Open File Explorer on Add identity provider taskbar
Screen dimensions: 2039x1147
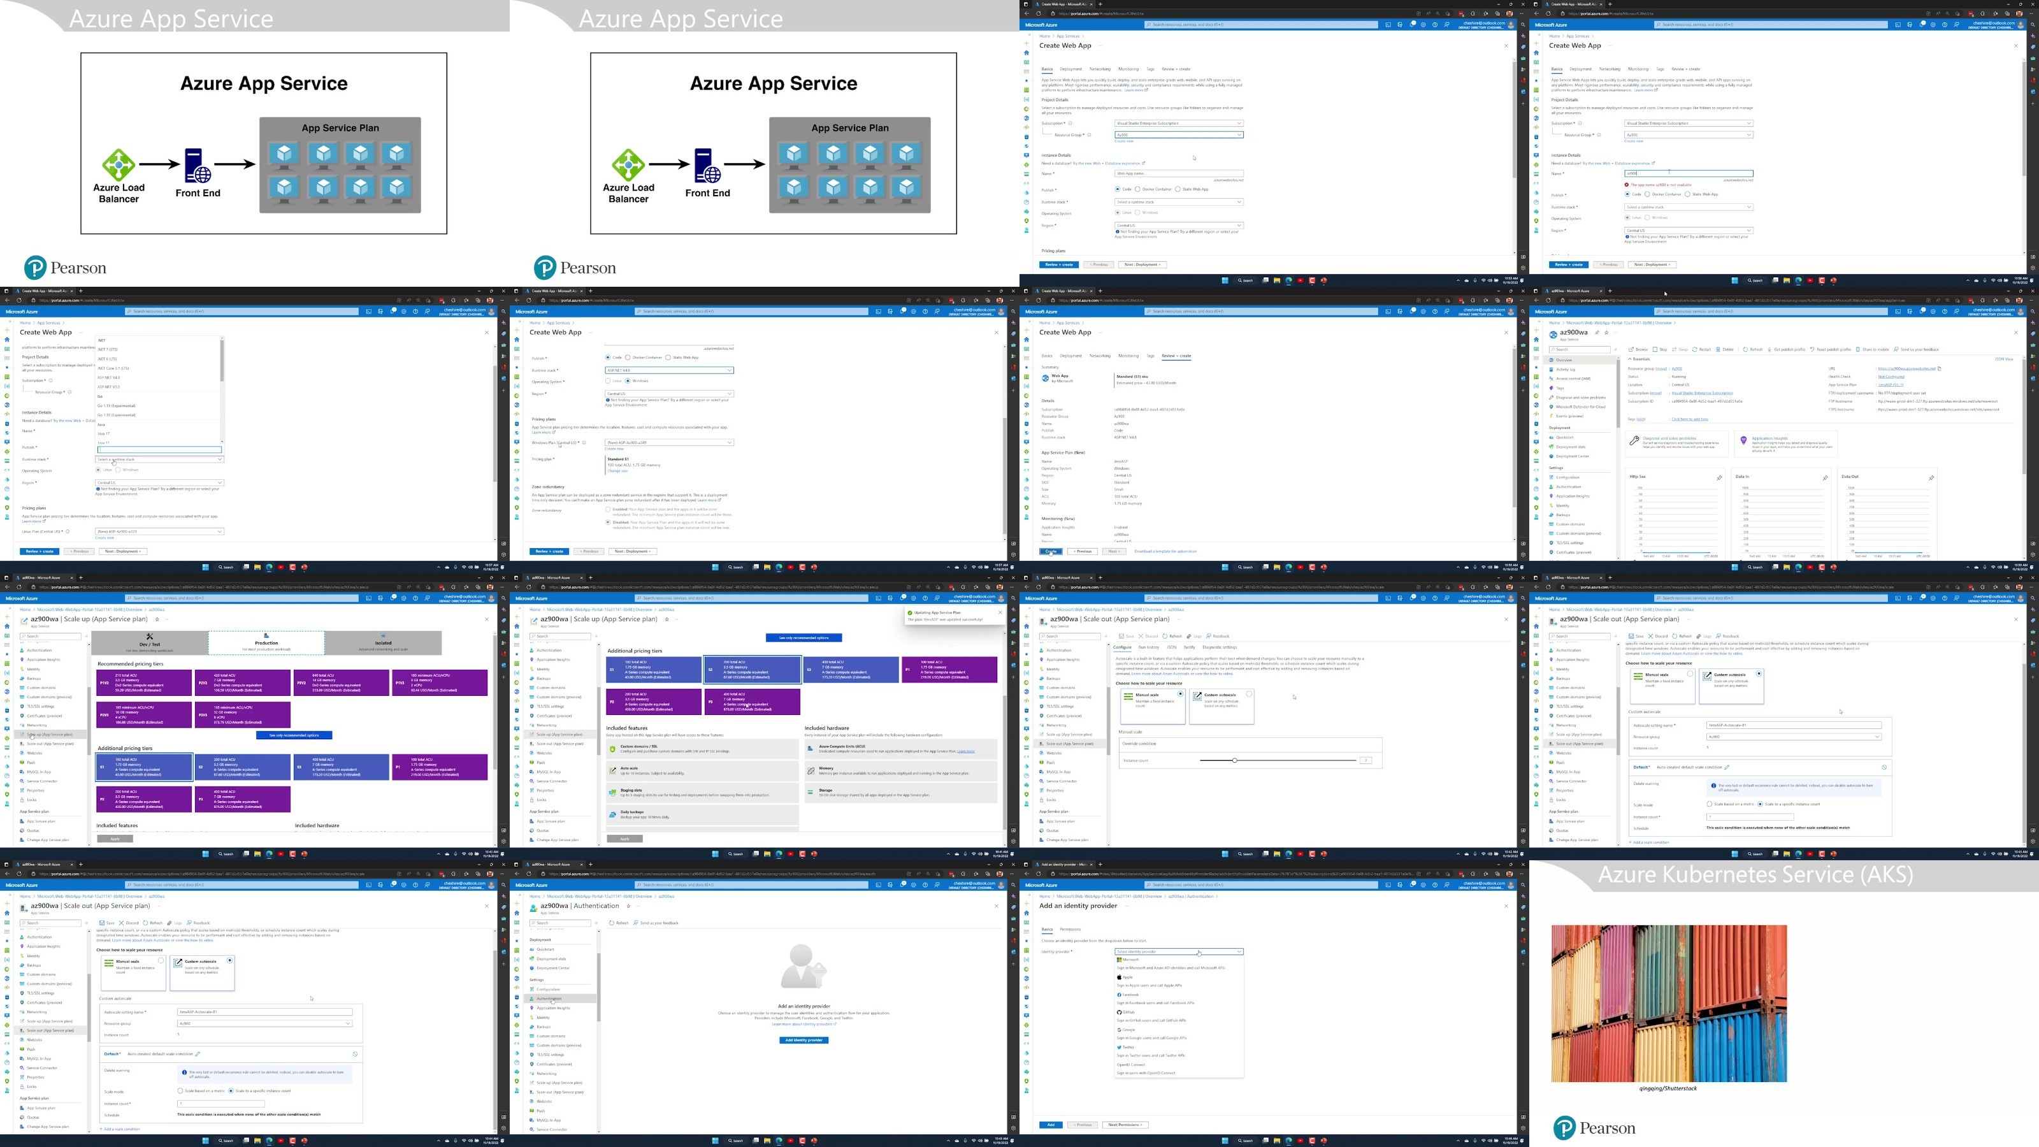(1277, 1141)
